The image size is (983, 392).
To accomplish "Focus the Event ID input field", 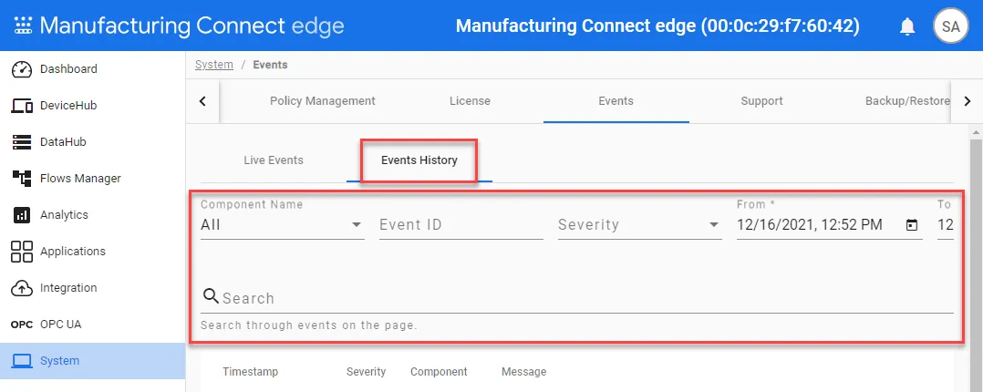I will [x=461, y=224].
